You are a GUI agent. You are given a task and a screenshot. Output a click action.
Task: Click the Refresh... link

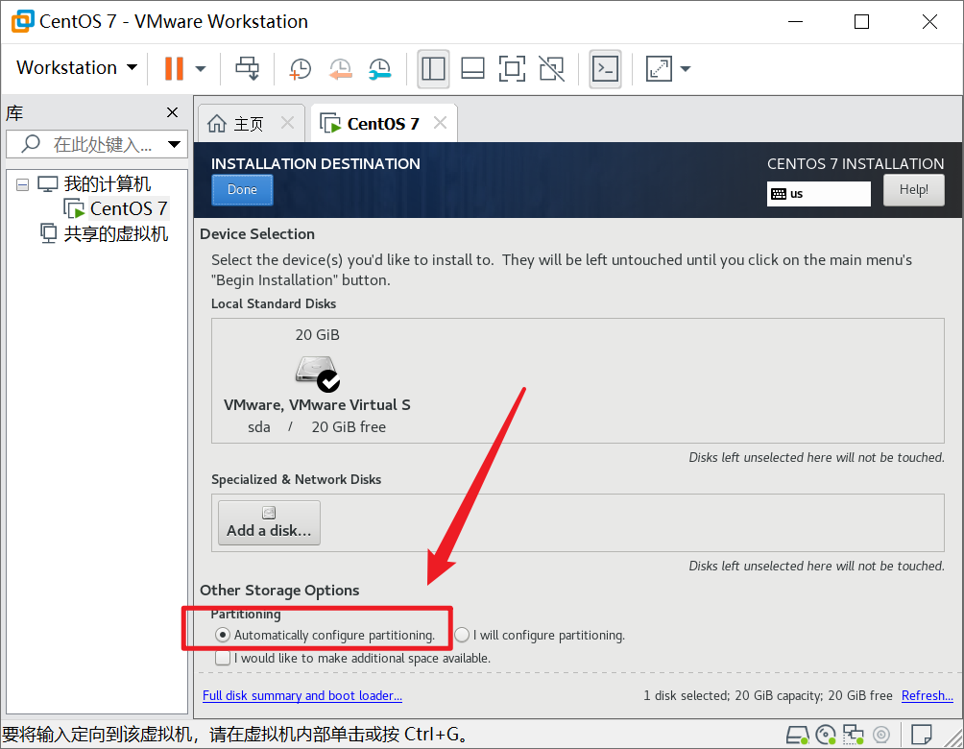tap(927, 695)
